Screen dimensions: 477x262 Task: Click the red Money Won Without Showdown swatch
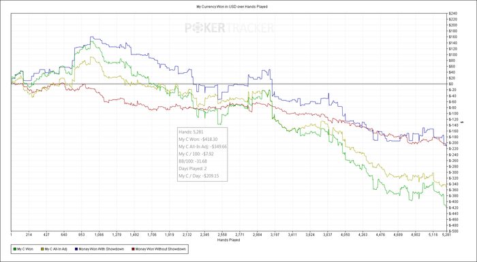[x=133, y=249]
